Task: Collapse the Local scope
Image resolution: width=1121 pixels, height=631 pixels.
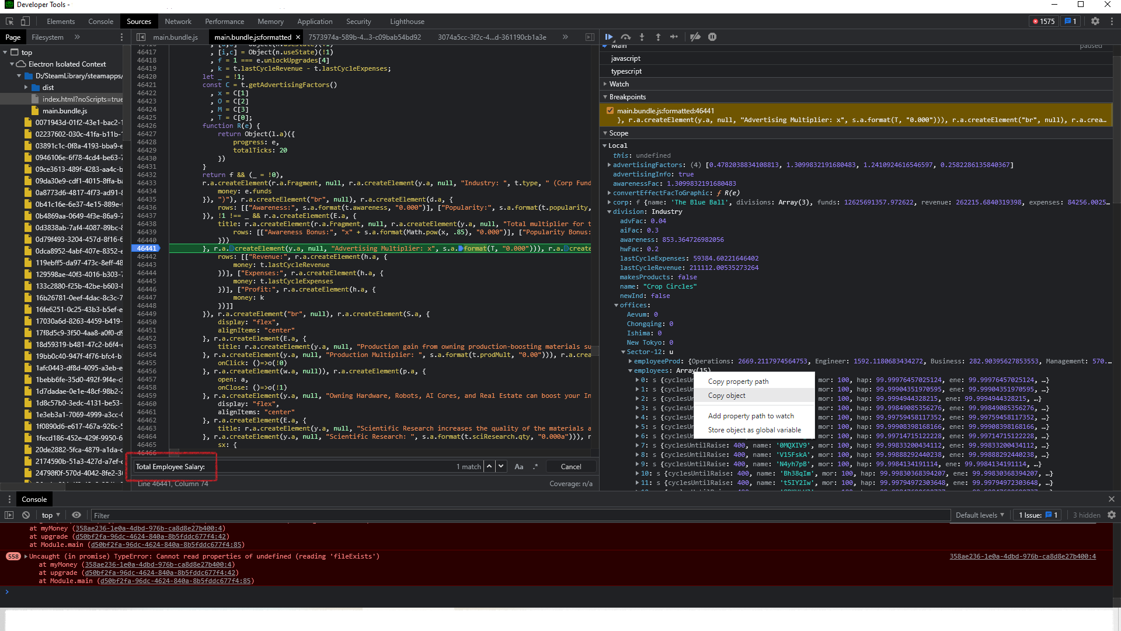Action: [605, 145]
